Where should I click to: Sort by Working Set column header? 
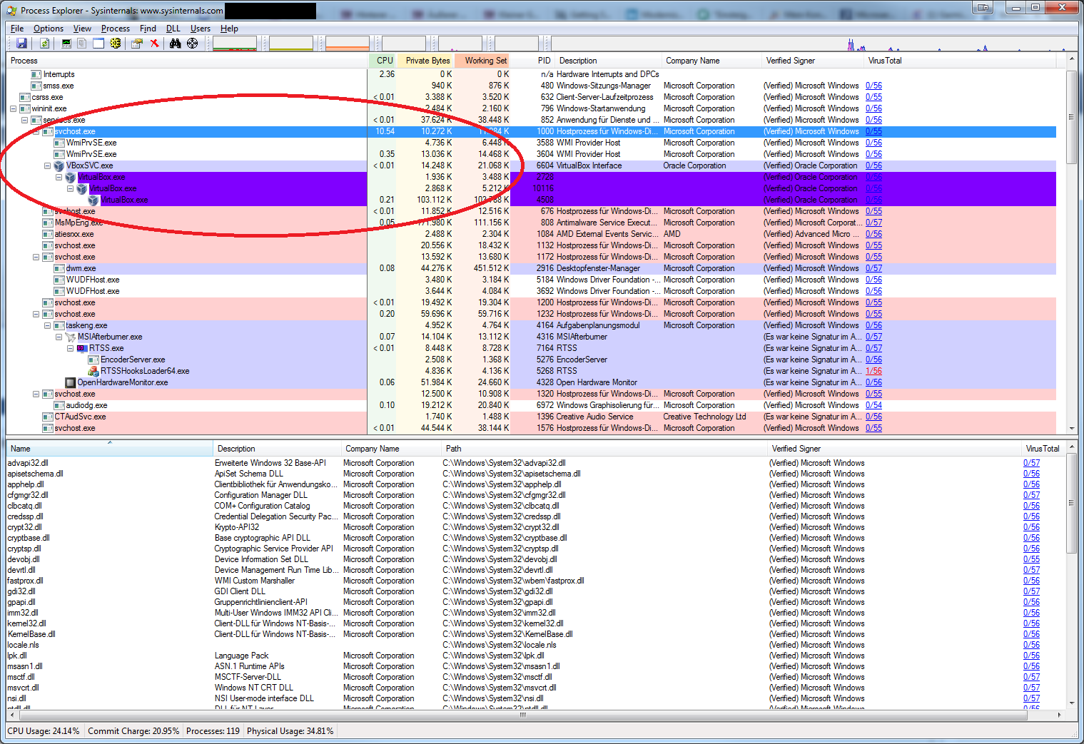[x=483, y=61]
